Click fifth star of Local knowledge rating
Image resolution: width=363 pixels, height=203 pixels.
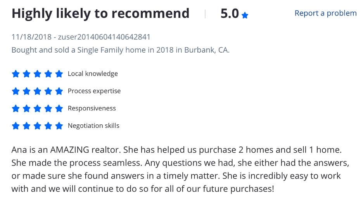click(59, 74)
